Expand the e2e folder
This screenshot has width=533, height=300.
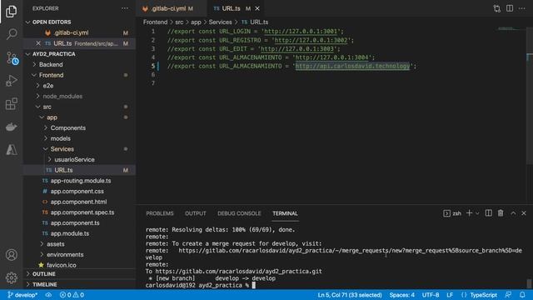[x=48, y=86]
